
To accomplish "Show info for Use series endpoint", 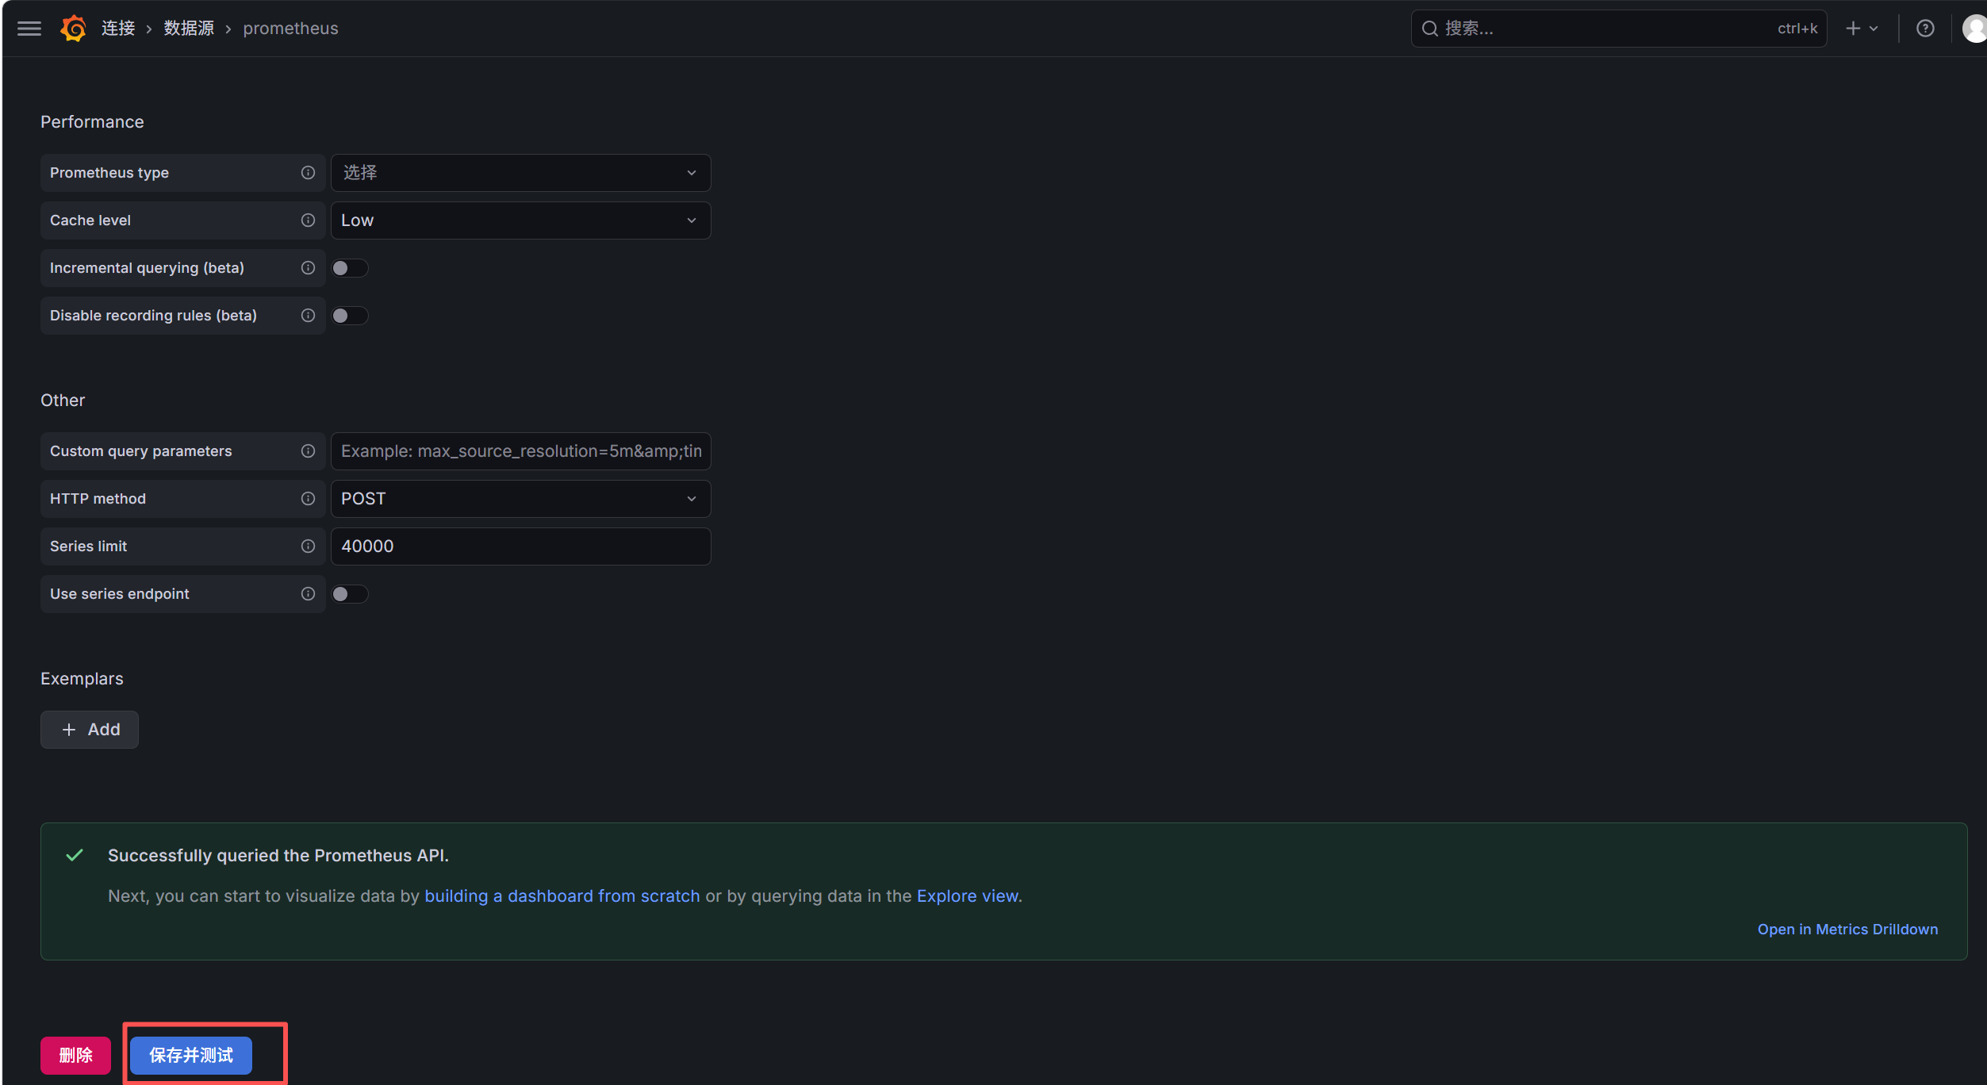I will 308,594.
